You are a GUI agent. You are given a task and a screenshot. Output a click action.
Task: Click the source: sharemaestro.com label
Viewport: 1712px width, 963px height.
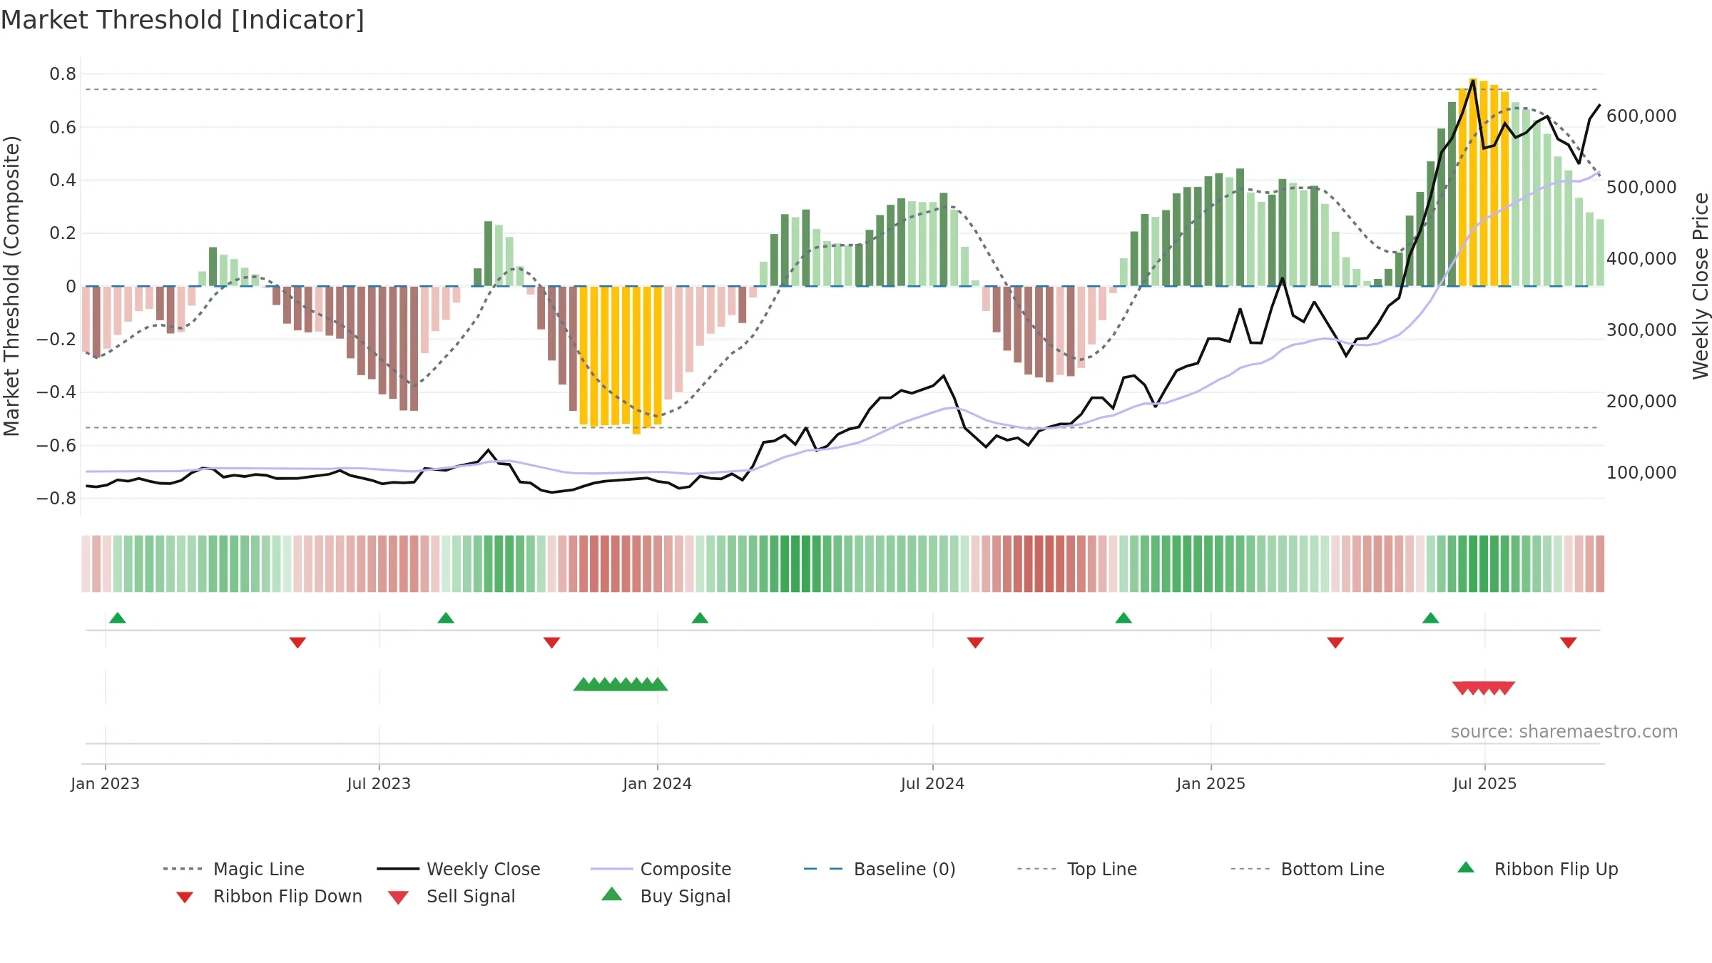click(x=1564, y=732)
